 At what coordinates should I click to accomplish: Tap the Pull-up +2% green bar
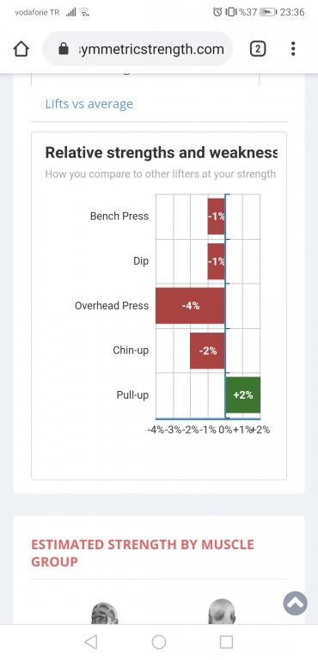pos(243,394)
